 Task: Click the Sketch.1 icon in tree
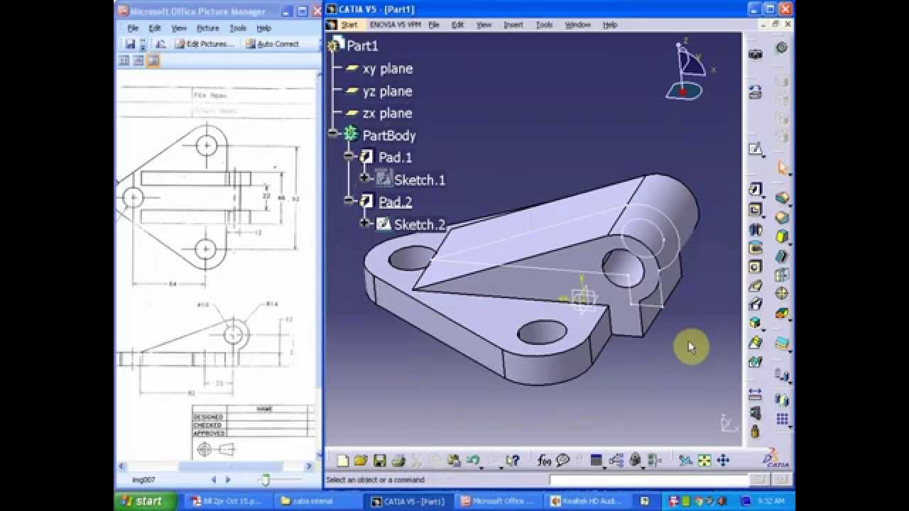pyautogui.click(x=383, y=178)
